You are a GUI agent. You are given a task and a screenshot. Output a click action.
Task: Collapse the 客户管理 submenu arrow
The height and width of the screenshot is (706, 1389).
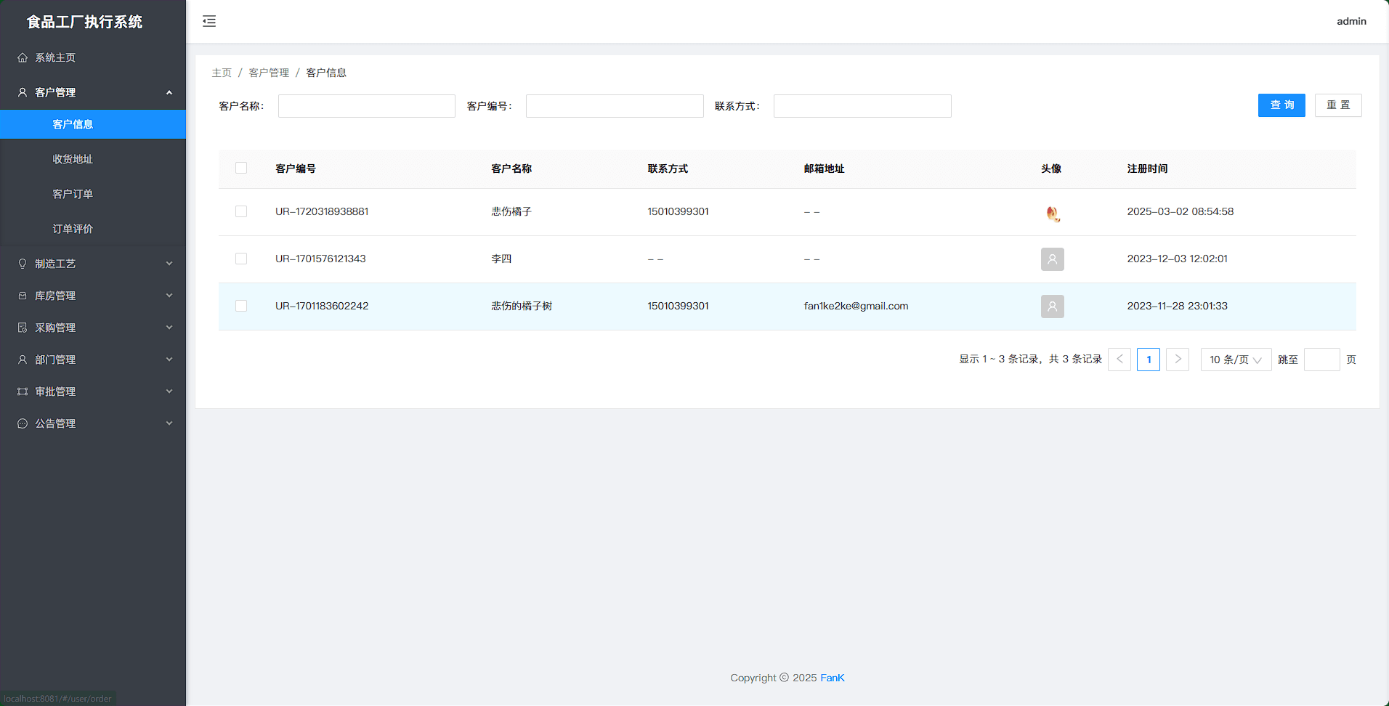169,92
